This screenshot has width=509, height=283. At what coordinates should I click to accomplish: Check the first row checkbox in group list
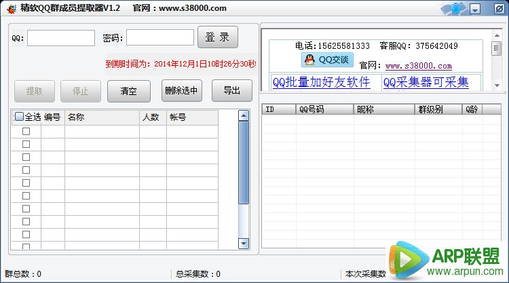26,132
